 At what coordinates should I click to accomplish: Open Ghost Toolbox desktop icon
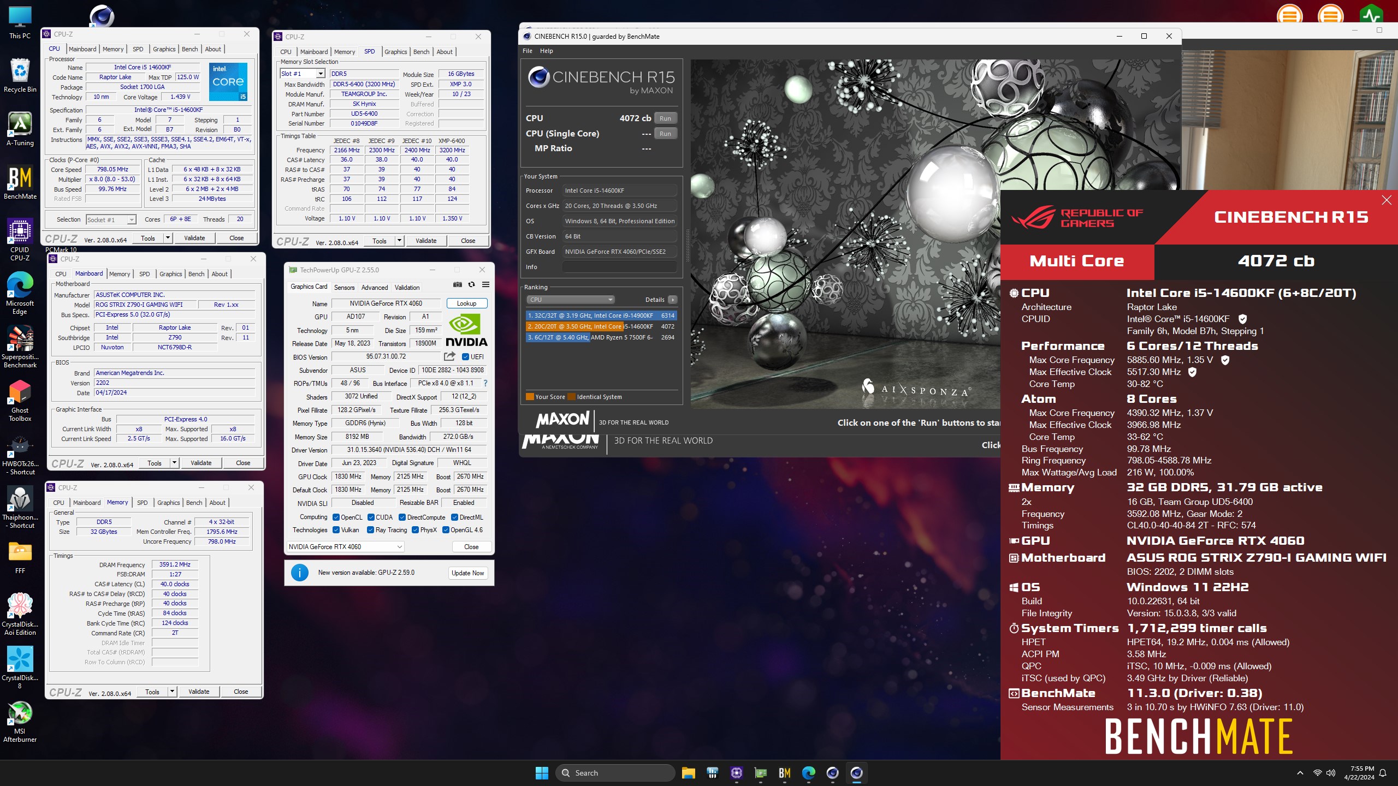[20, 400]
